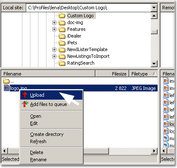Click the iDealer folder icon
Viewport: 177px width, 168px height.
click(x=62, y=36)
